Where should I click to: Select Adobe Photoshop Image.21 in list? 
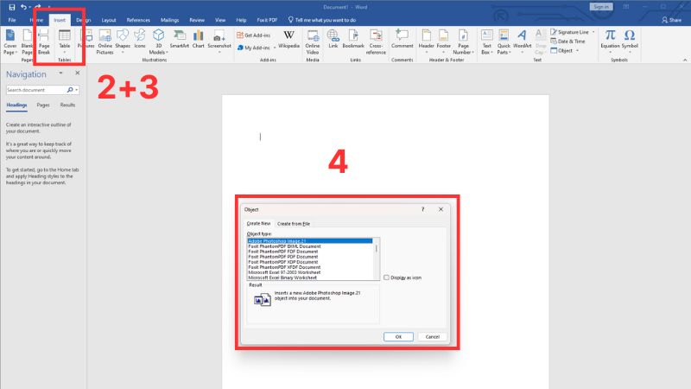(310, 241)
